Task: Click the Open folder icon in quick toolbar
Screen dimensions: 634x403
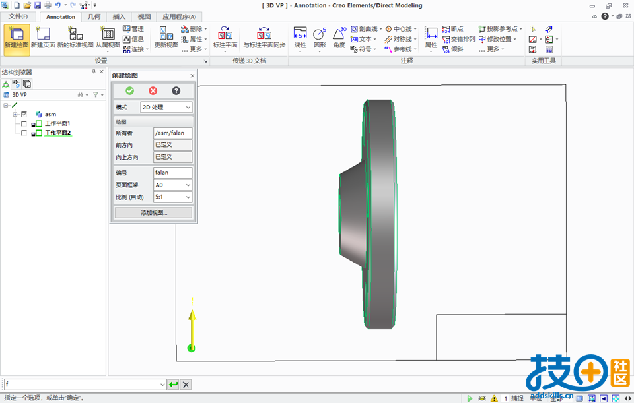Action: pos(27,5)
